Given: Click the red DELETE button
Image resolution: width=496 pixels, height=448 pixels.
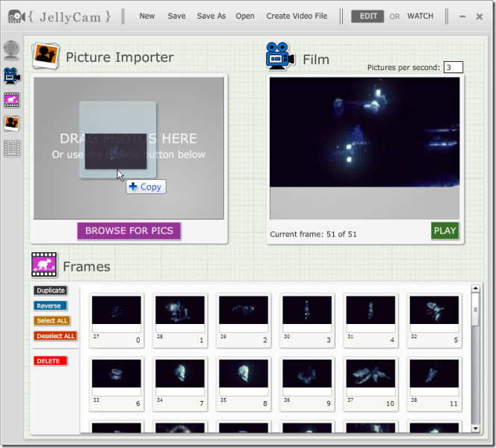Looking at the screenshot, I should coord(50,361).
